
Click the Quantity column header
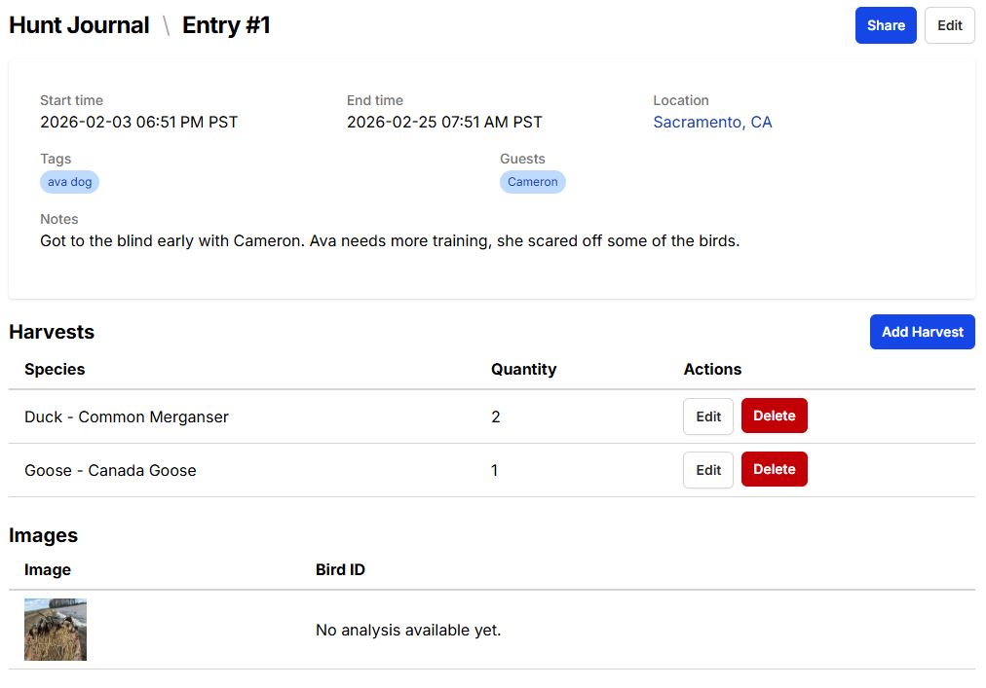pos(523,370)
